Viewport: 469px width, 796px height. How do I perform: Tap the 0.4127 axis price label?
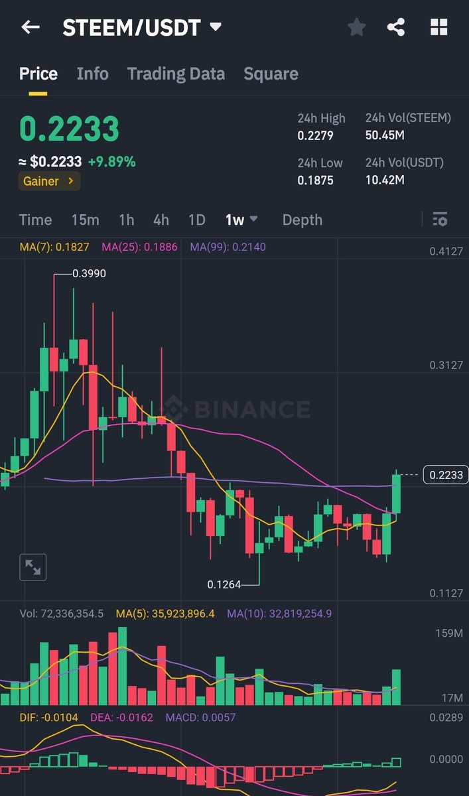[x=446, y=251]
